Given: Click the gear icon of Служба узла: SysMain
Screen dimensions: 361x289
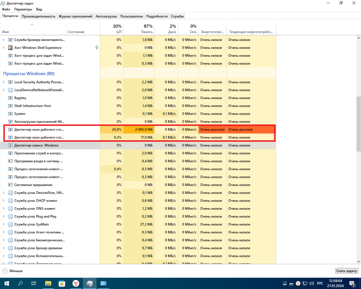Looking at the screenshot, I should (11, 224).
